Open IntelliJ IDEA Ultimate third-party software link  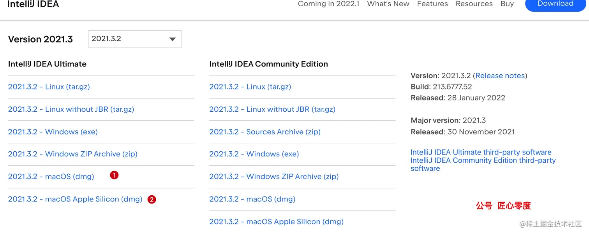tap(481, 152)
